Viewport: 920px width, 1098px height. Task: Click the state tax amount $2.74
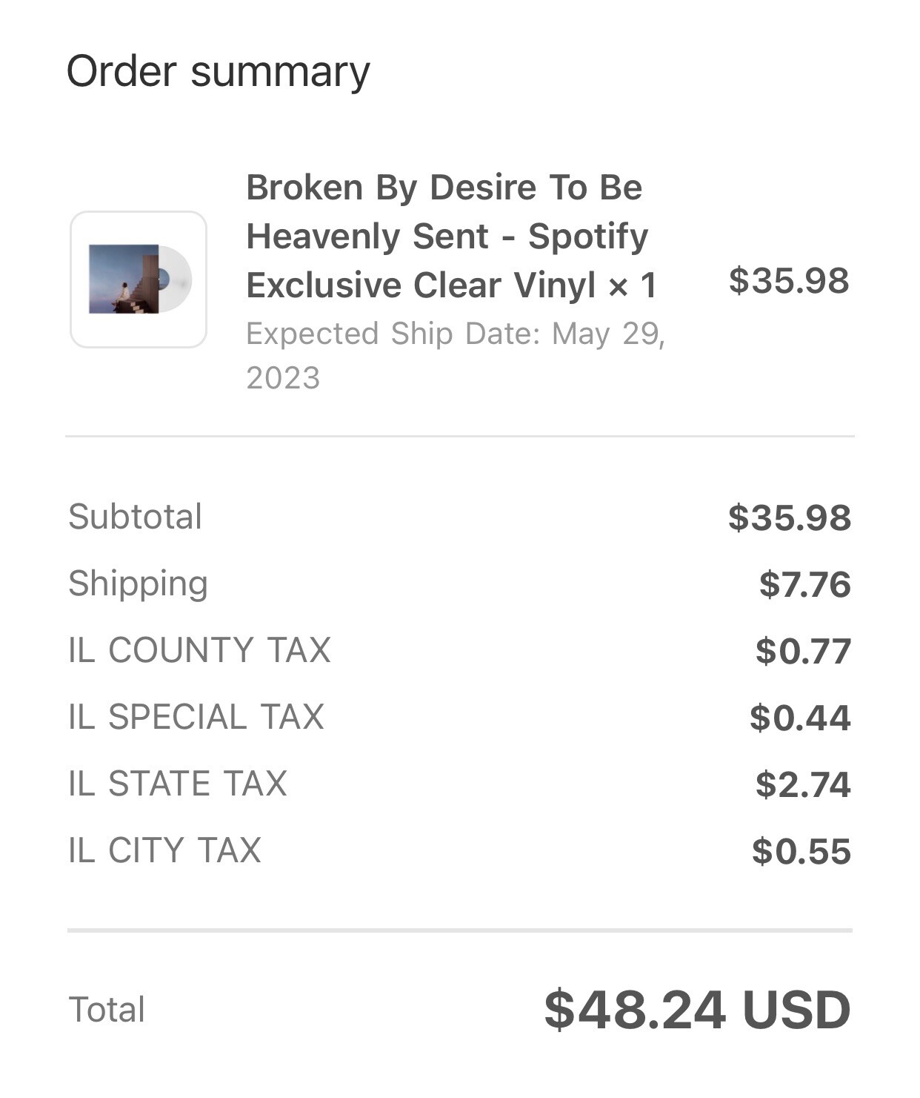tap(804, 784)
